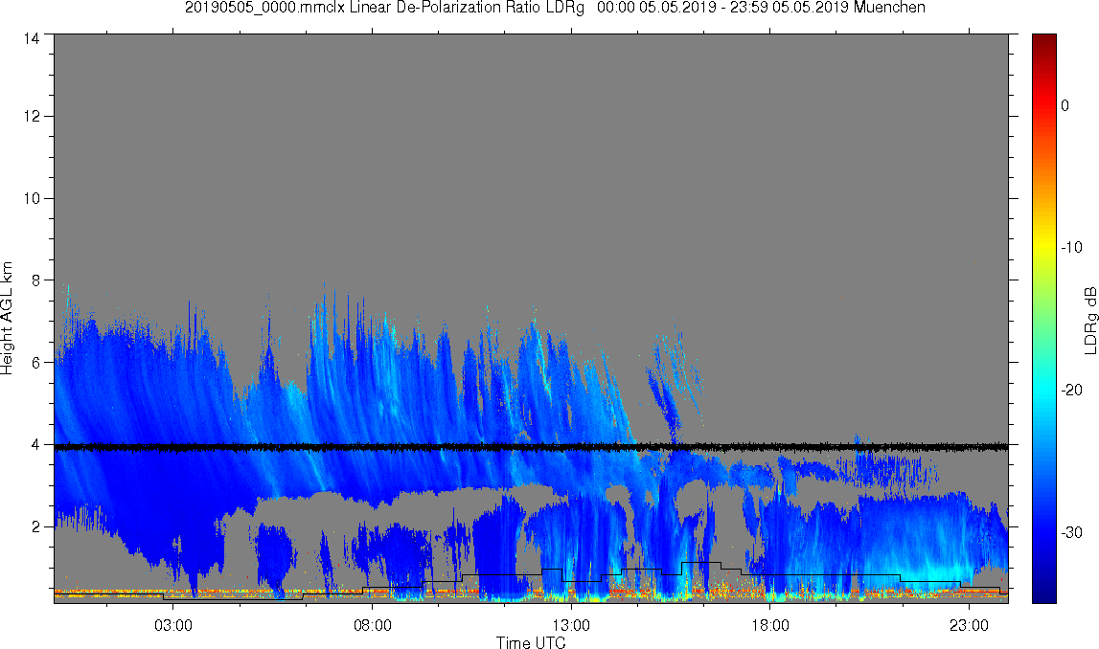Click the 08:00 time tick label
Image resolution: width=1099 pixels, height=649 pixels.
[372, 625]
